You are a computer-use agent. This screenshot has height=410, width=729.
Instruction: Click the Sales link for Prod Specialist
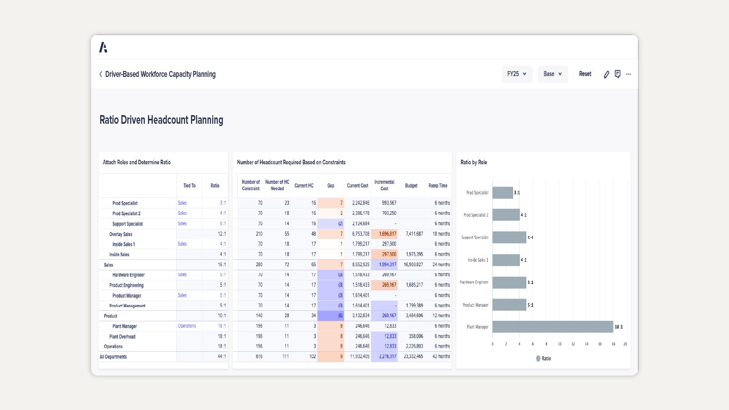[182, 203]
